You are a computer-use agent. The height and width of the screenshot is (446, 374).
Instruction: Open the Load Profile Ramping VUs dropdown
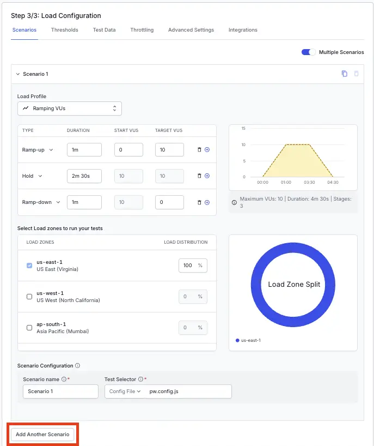pyautogui.click(x=70, y=109)
